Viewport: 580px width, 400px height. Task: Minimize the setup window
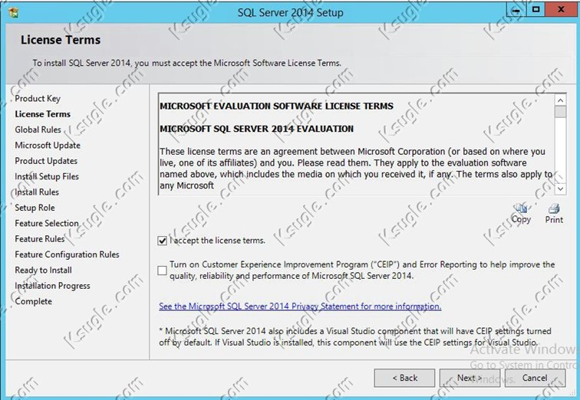(x=516, y=10)
